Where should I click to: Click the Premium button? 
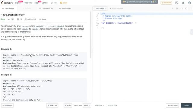pyautogui.click(x=166, y=3)
